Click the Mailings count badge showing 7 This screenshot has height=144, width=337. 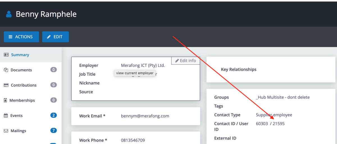tap(53, 130)
